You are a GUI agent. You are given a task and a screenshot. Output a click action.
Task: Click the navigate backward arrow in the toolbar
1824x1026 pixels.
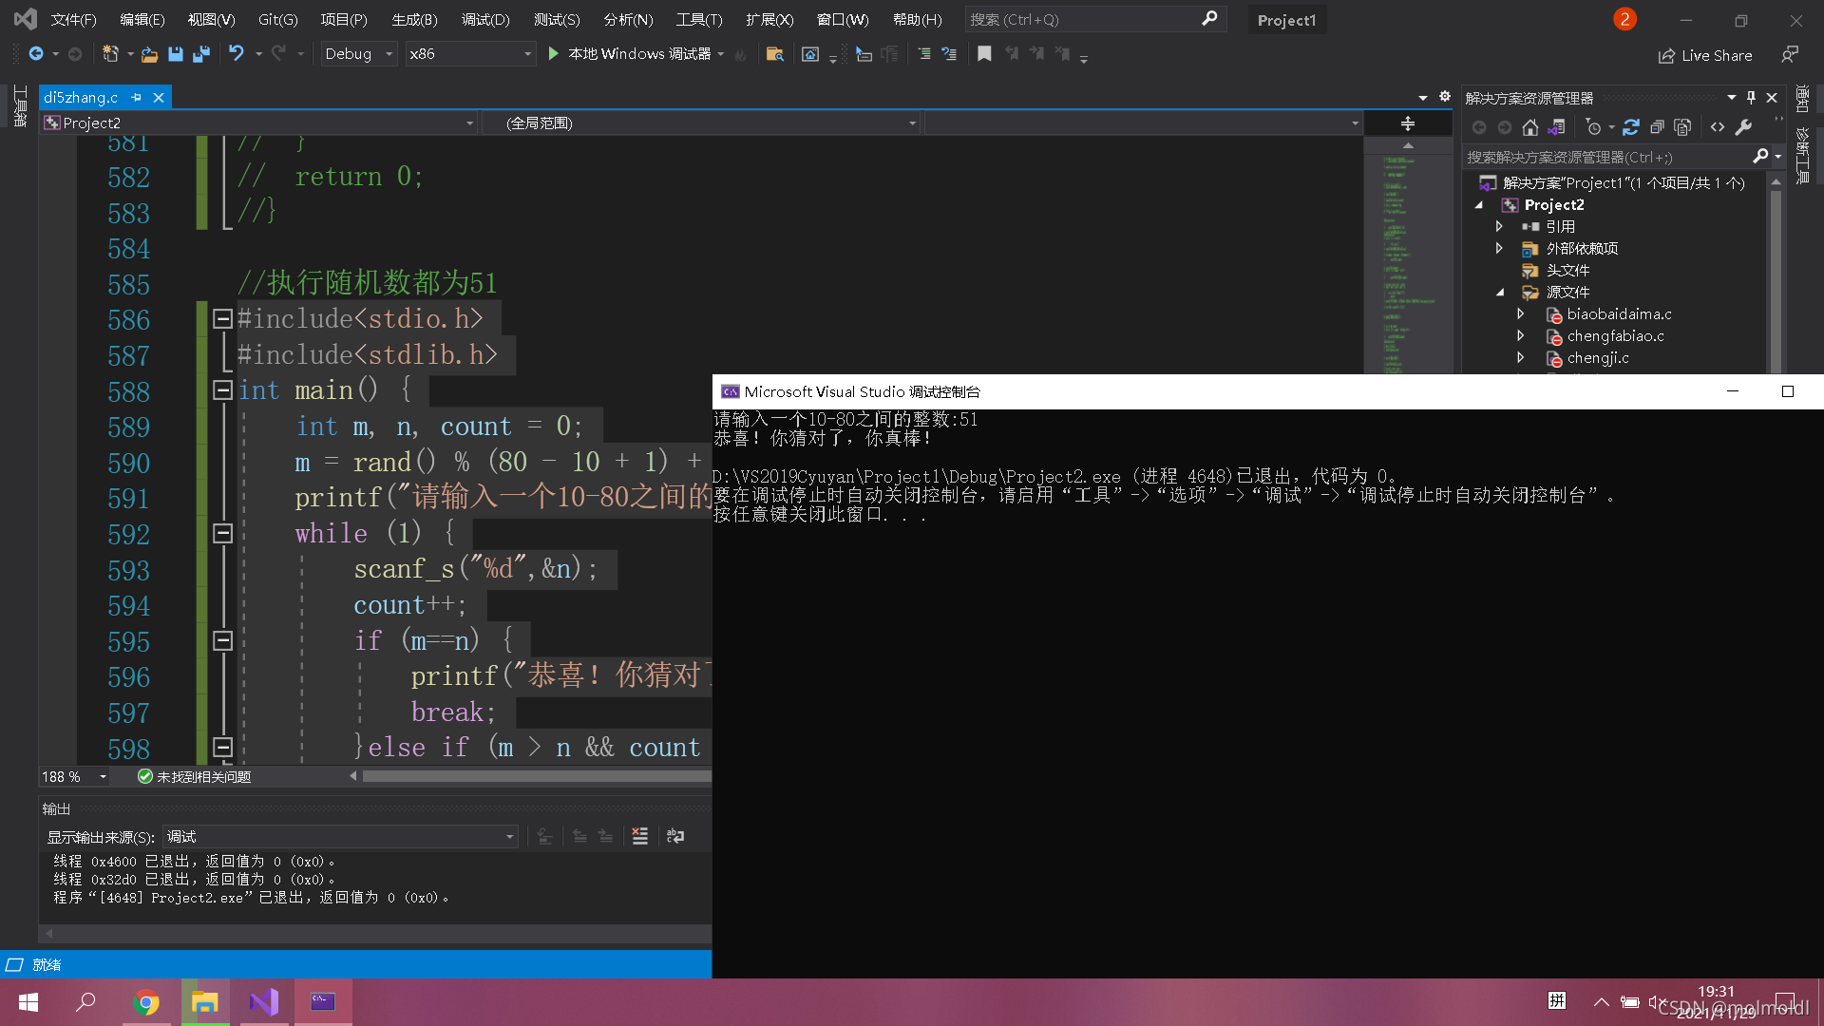point(36,54)
